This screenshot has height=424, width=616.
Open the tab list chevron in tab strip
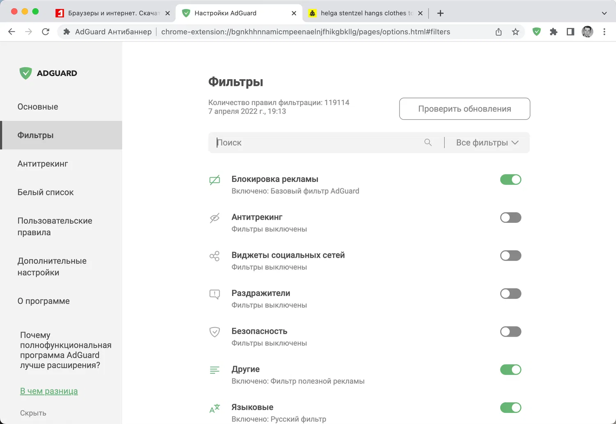(604, 13)
